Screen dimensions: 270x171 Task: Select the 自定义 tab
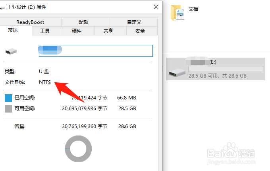click(134, 22)
